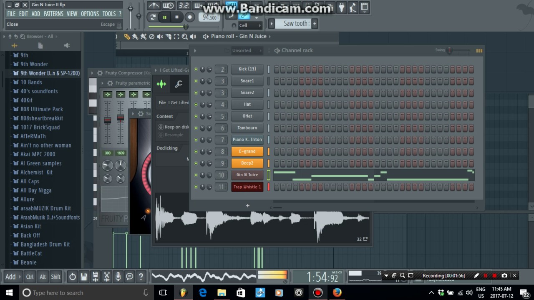Toggle first step of Kick (13) row
Viewport: 534px width, 300px height.
point(276,70)
